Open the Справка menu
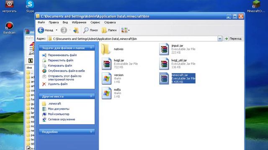Image resolution: width=268 pixels, height=150 pixels. 110,22
